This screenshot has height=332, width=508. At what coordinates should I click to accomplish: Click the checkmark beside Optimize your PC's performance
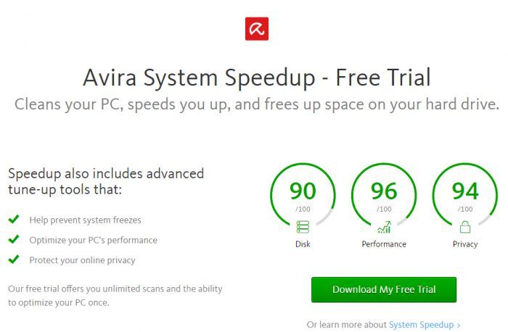pyautogui.click(x=12, y=239)
